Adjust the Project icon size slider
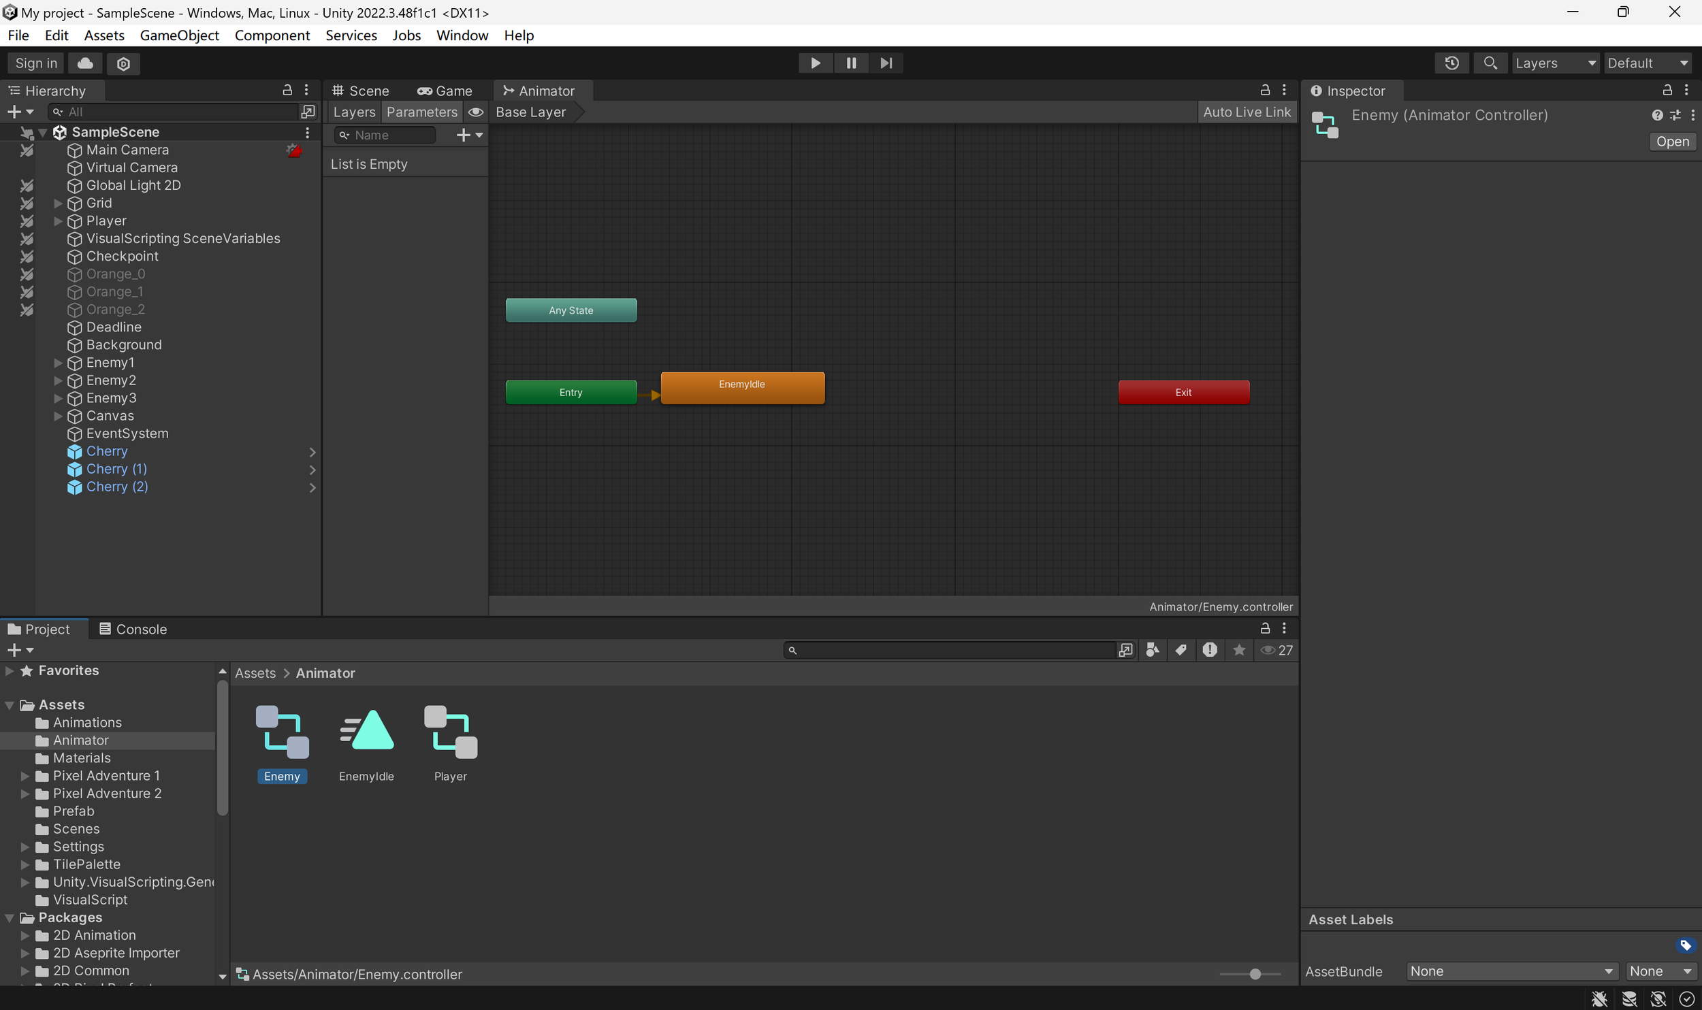Image resolution: width=1702 pixels, height=1010 pixels. [1255, 974]
